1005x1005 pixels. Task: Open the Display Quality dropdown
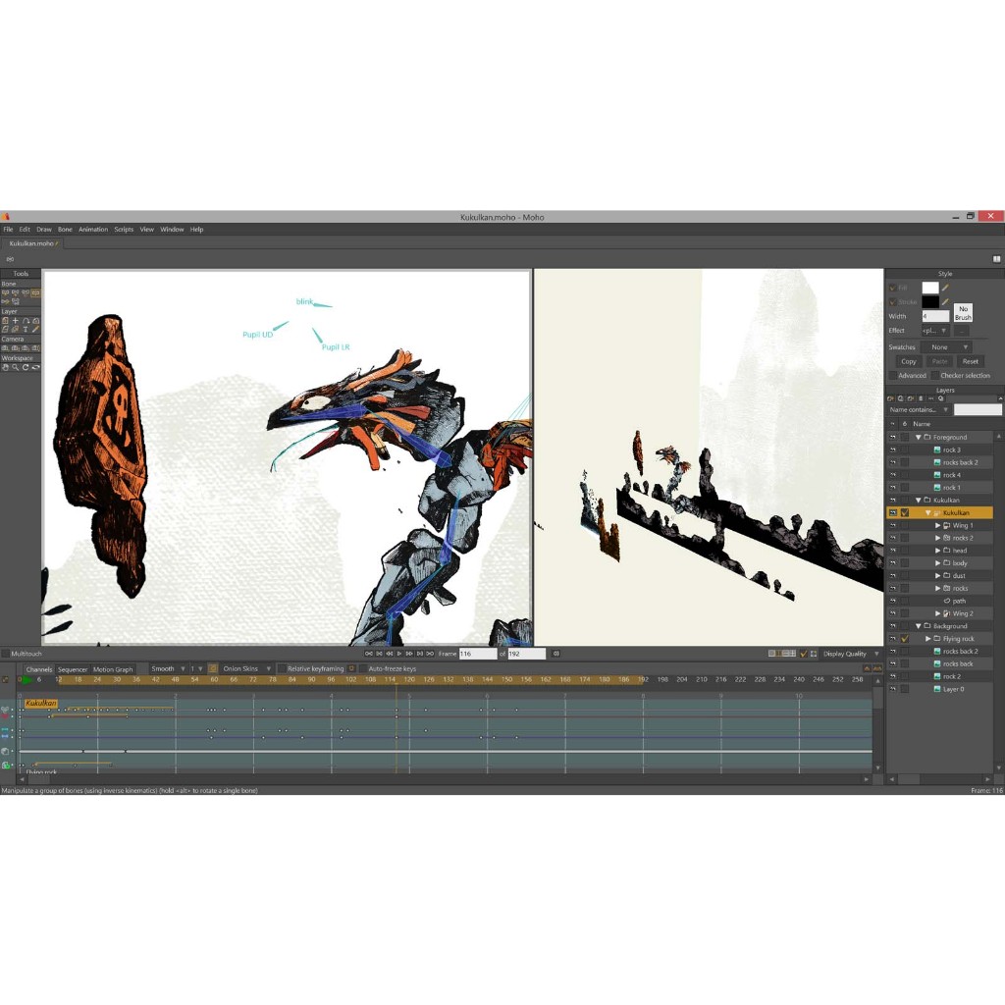pyautogui.click(x=851, y=654)
